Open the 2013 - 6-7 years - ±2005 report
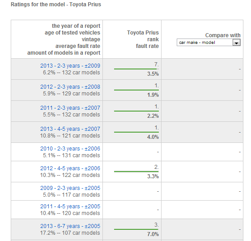 pos(70,226)
